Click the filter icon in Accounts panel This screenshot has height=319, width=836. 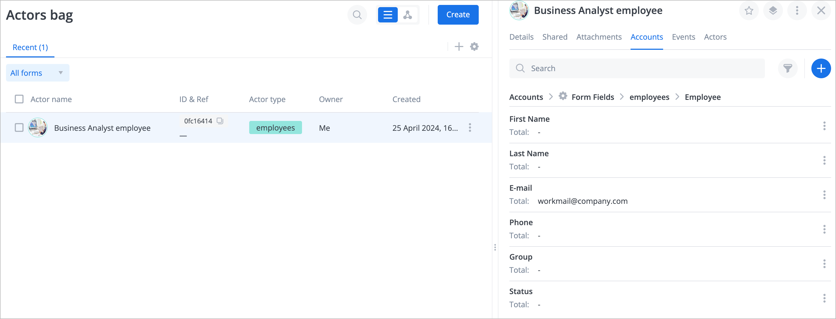(x=788, y=68)
